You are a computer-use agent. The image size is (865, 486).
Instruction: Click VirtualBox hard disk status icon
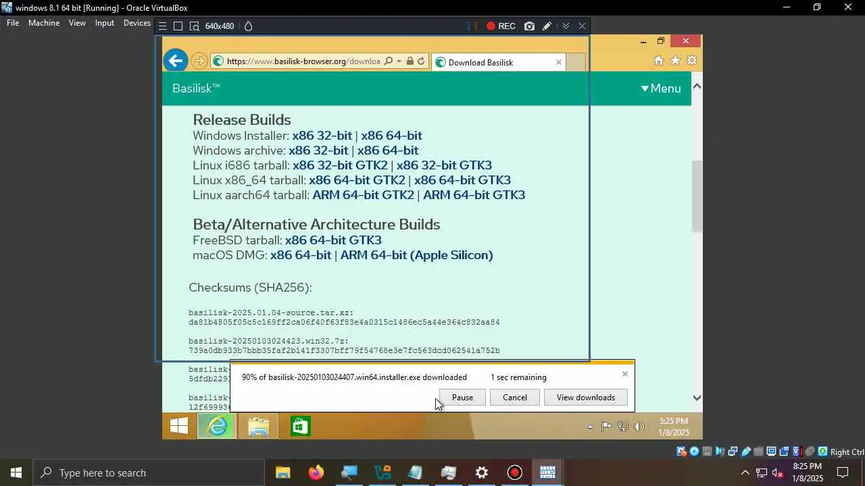[681, 452]
